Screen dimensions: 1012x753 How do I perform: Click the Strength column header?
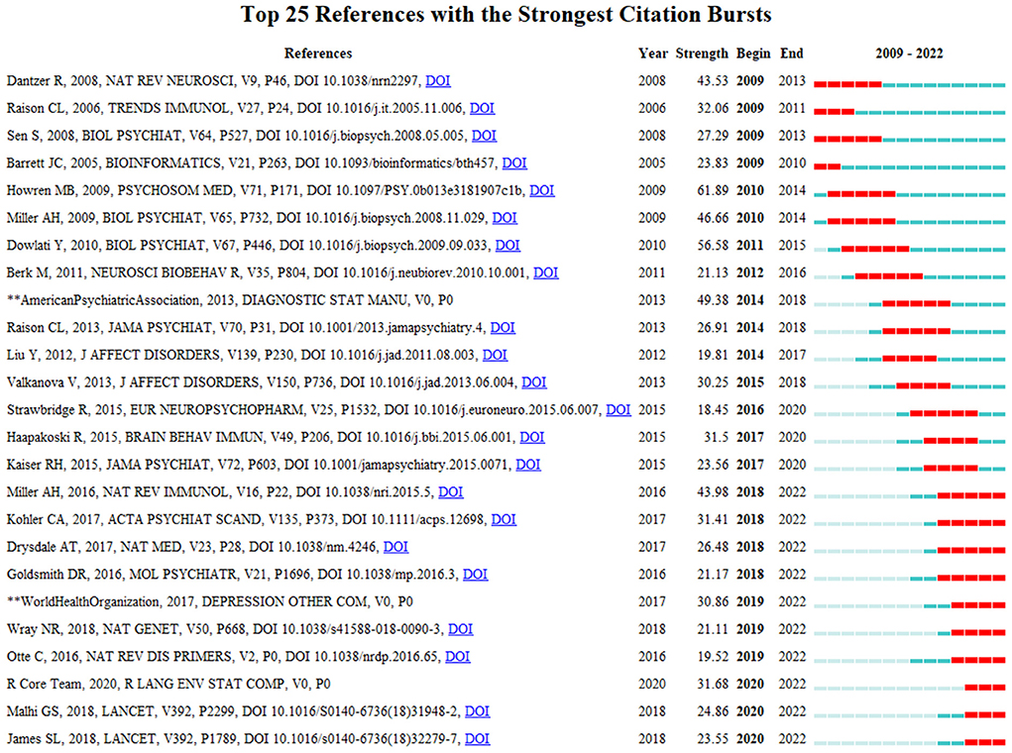coord(702,54)
